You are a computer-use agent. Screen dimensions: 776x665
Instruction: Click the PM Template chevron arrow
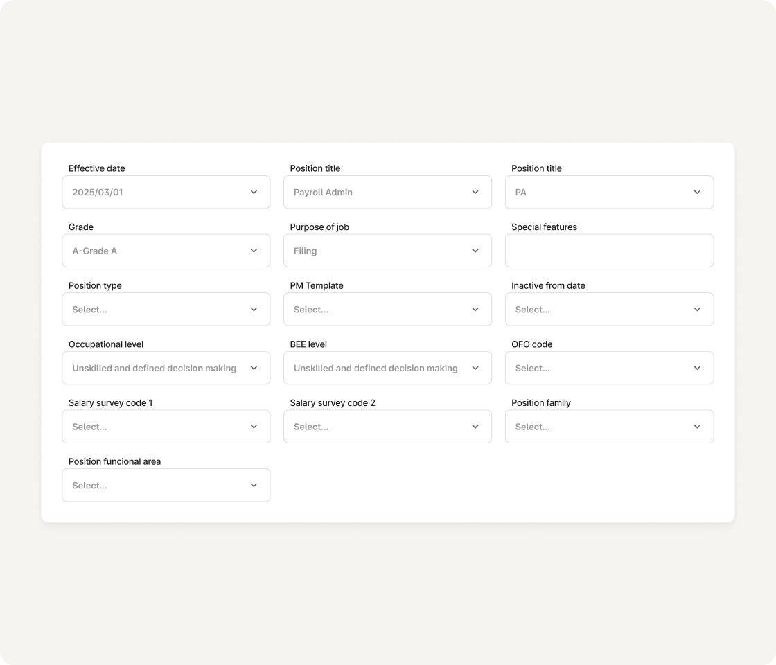tap(475, 309)
